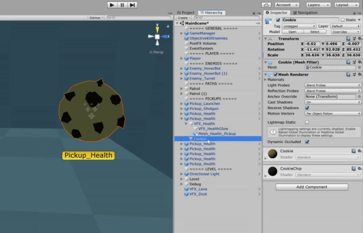Open the Layers dropdown
The width and height of the screenshot is (363, 233).
[318, 5]
